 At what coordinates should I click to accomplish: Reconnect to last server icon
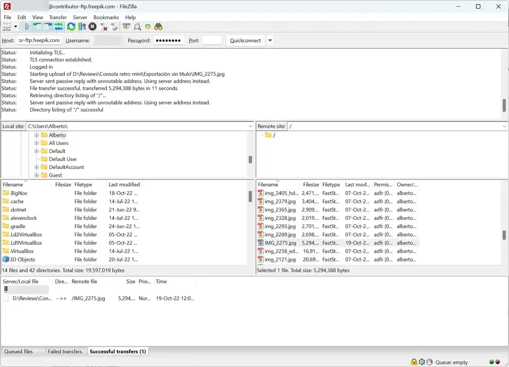click(114, 27)
